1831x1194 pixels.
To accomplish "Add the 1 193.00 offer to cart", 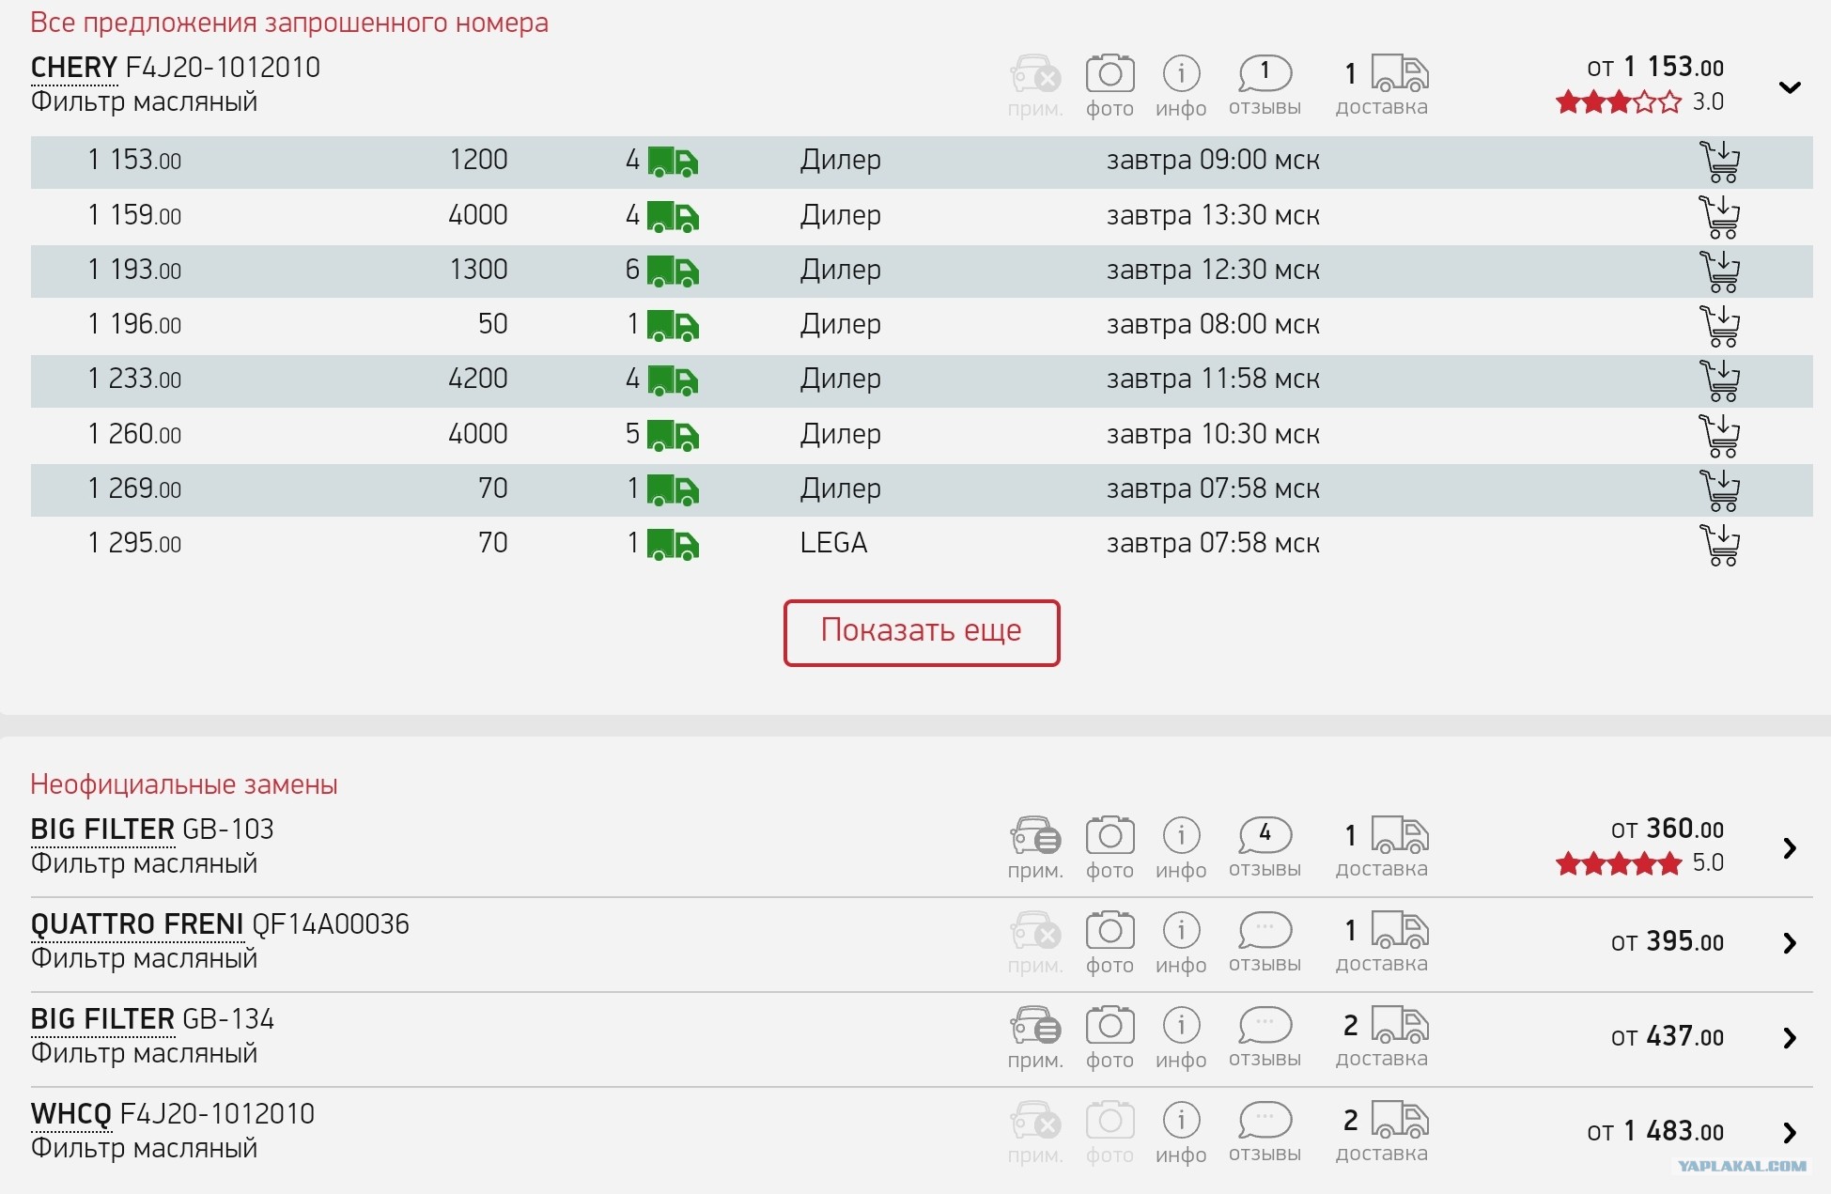I will pyautogui.click(x=1719, y=271).
